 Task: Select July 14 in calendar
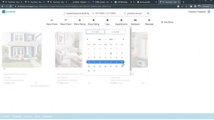116,58
